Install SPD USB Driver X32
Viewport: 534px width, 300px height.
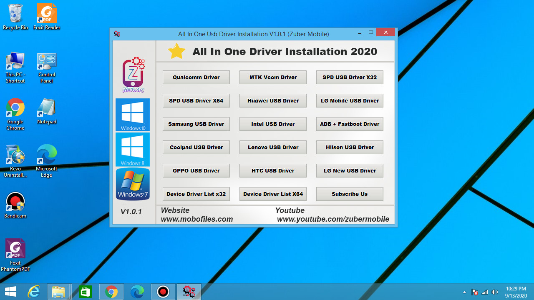pyautogui.click(x=350, y=77)
